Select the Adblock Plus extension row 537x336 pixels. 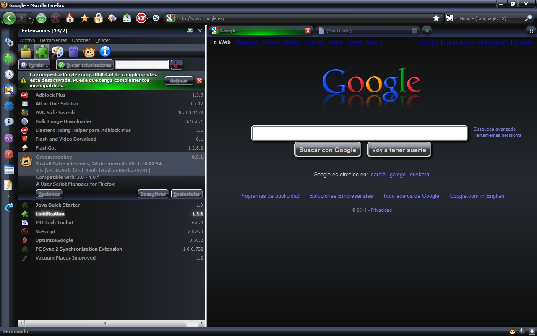112,95
